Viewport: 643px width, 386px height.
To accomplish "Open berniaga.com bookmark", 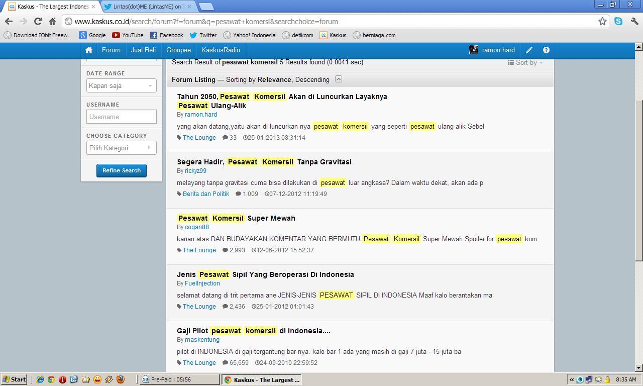I will tap(374, 35).
